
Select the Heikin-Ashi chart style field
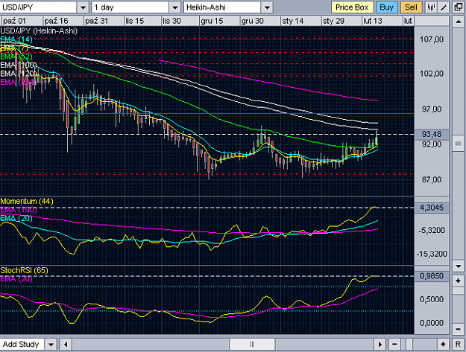pyautogui.click(x=222, y=7)
